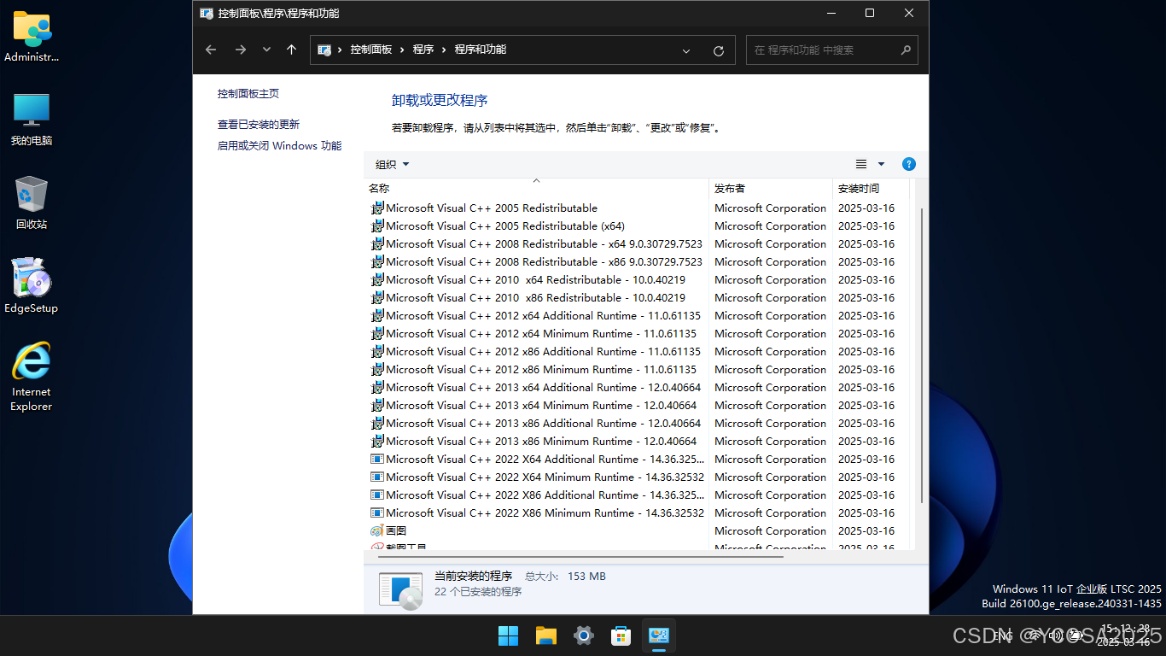1166x656 pixels.
Task: Select Administrator folder desktop icon
Action: [32, 38]
